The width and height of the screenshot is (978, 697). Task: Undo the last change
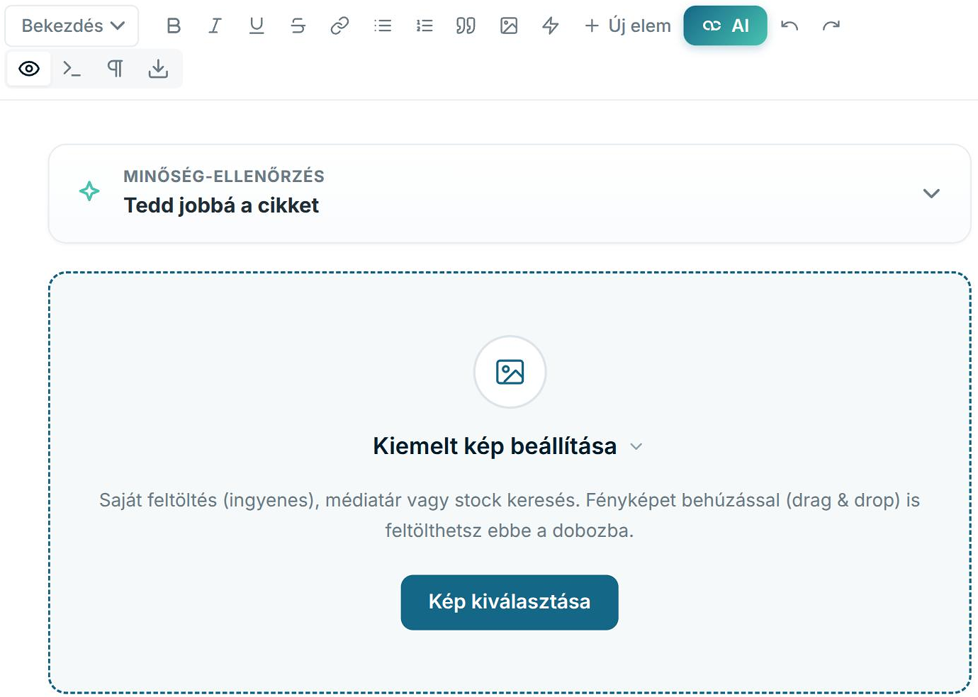(789, 25)
